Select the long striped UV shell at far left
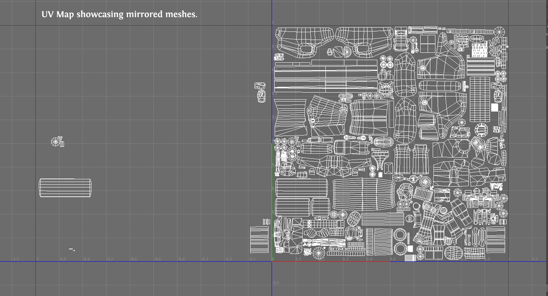Image resolution: width=548 pixels, height=296 pixels. click(65, 188)
